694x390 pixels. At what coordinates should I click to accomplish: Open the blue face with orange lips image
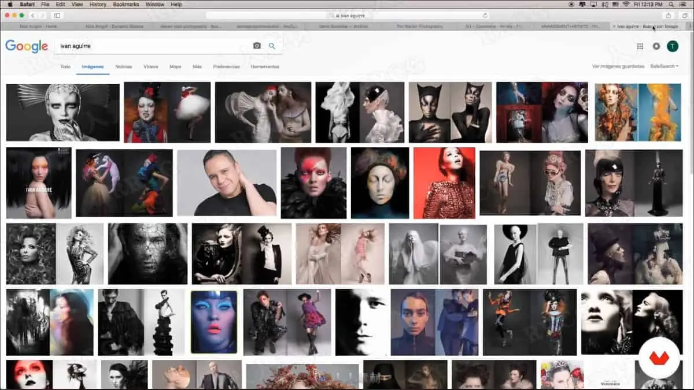214,322
